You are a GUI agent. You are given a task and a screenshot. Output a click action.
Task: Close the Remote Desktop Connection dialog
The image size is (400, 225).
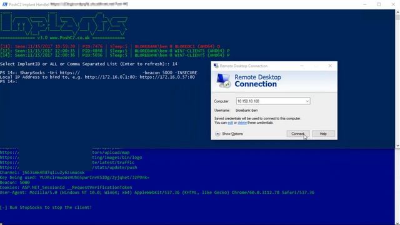point(330,66)
